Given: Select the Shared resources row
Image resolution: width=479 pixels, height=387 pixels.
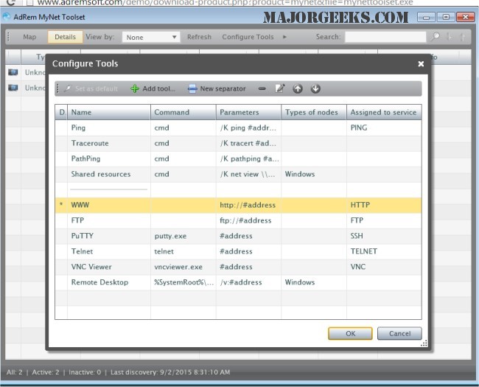Looking at the screenshot, I should (238, 174).
